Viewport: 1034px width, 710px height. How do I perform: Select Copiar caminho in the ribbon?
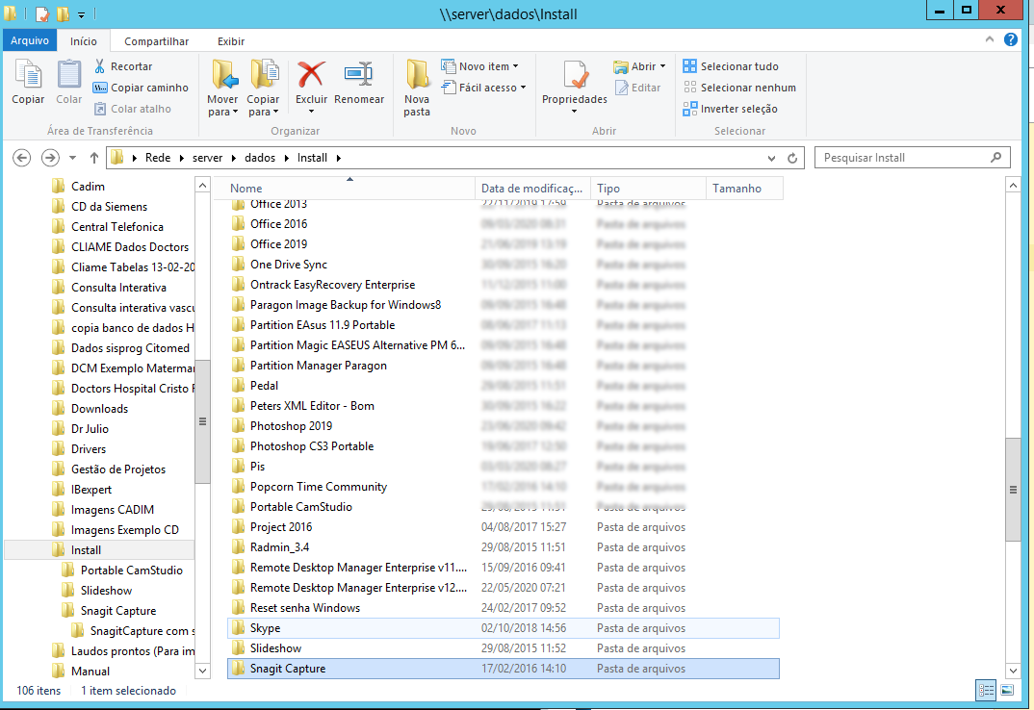(142, 87)
